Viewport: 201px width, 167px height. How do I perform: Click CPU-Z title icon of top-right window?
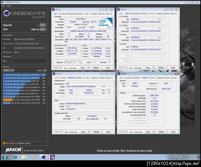pos(119,9)
